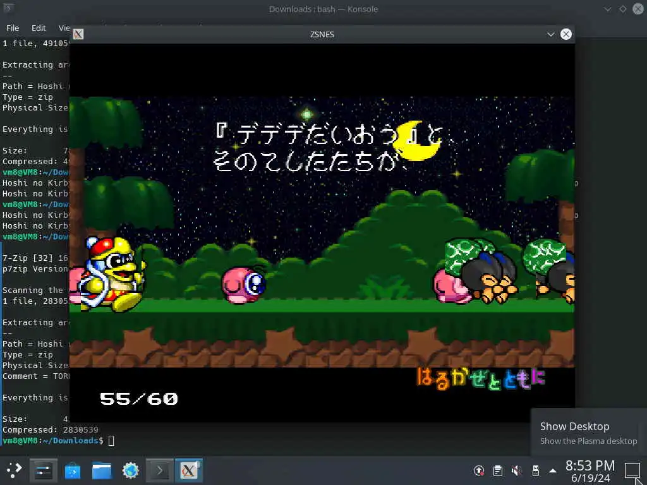
Task: Open the KDE application launcher
Action: 15,470
